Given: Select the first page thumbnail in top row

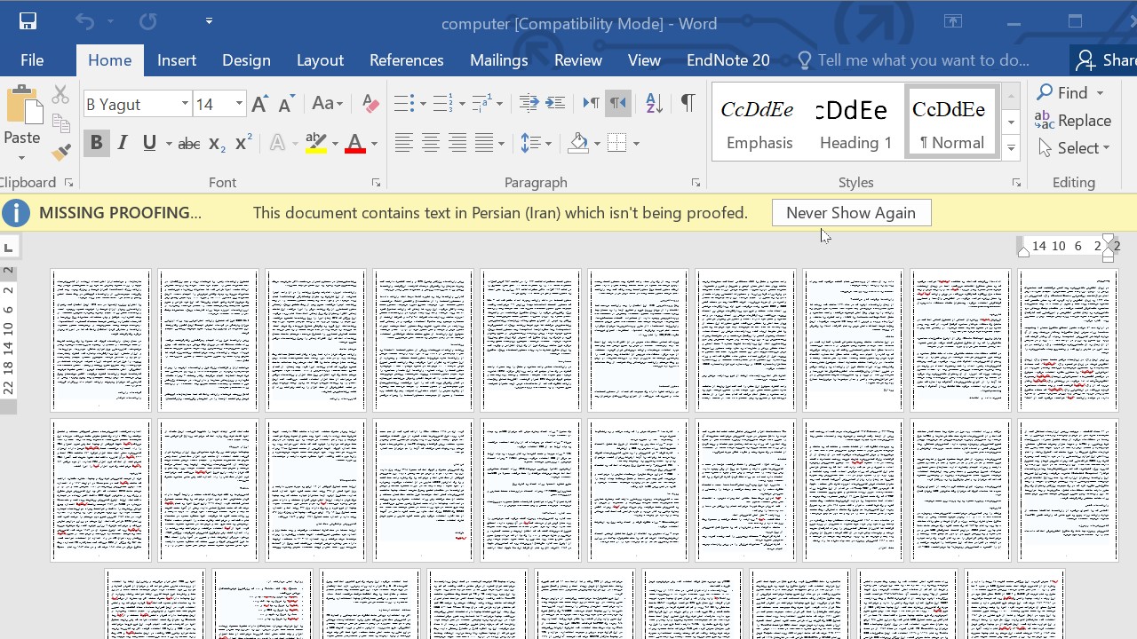Looking at the screenshot, I should click(x=100, y=340).
